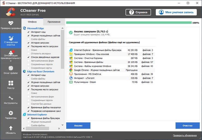Click the CCleaner logo in header
The image size is (202, 140).
pos(11,12)
